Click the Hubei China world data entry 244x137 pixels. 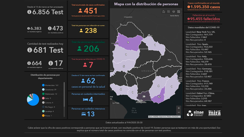pyautogui.click(x=203, y=97)
